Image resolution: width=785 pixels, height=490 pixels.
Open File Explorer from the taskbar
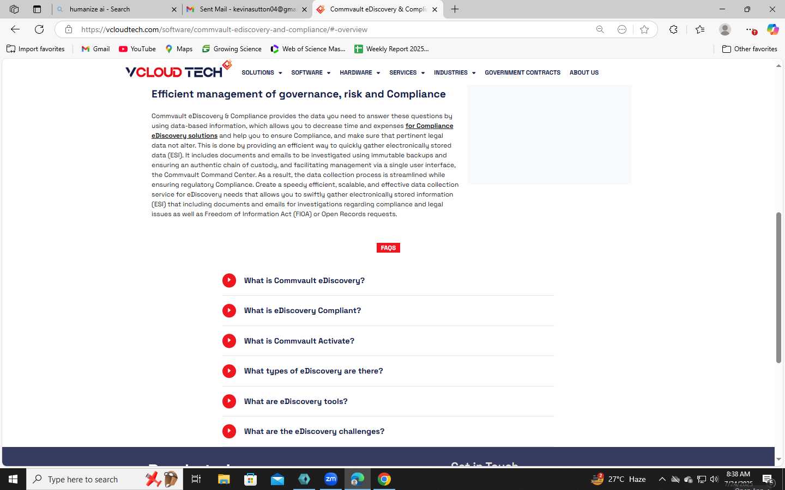pyautogui.click(x=224, y=479)
